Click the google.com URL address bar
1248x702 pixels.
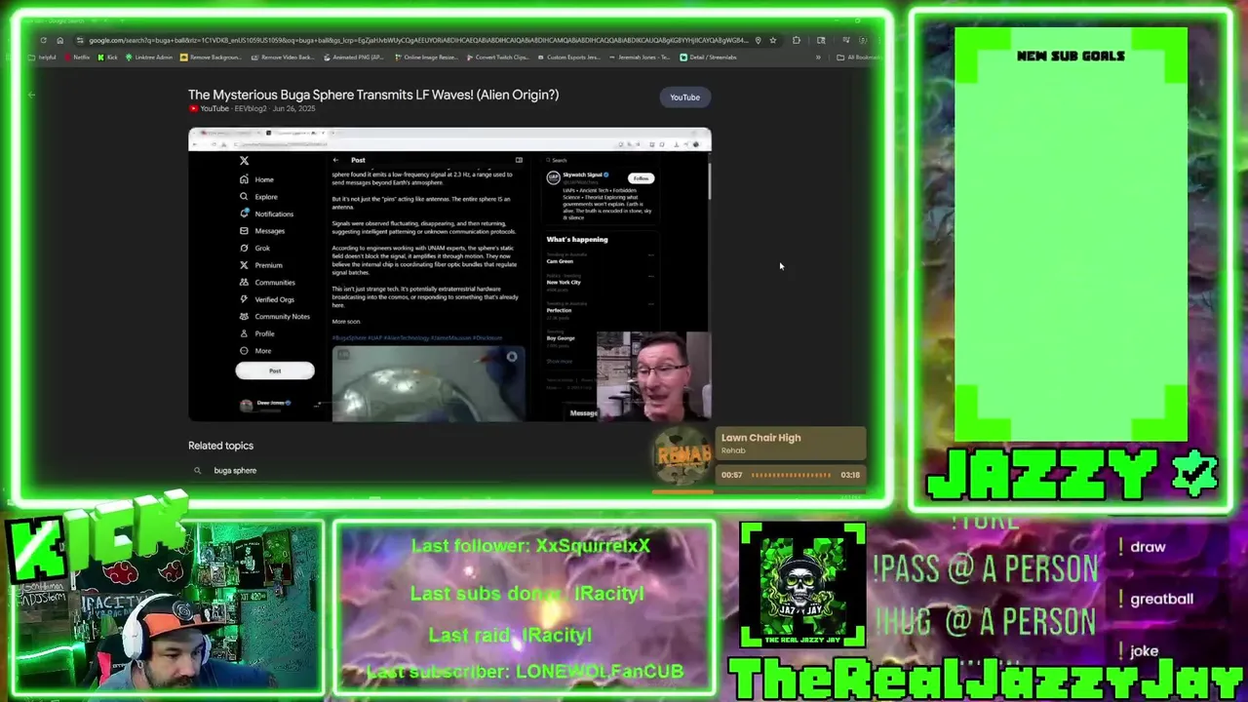(417, 40)
